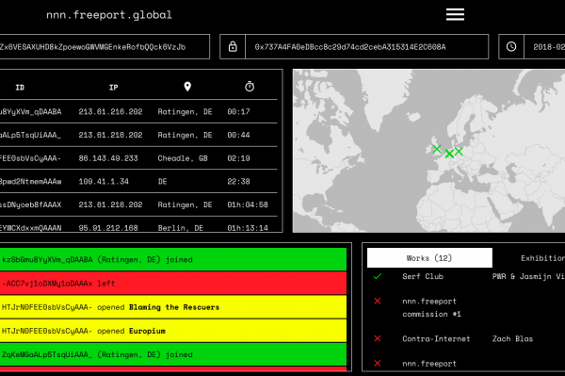Screen dimensions: 565x376
Task: Click the clock icon beside the date field
Action: click(511, 46)
